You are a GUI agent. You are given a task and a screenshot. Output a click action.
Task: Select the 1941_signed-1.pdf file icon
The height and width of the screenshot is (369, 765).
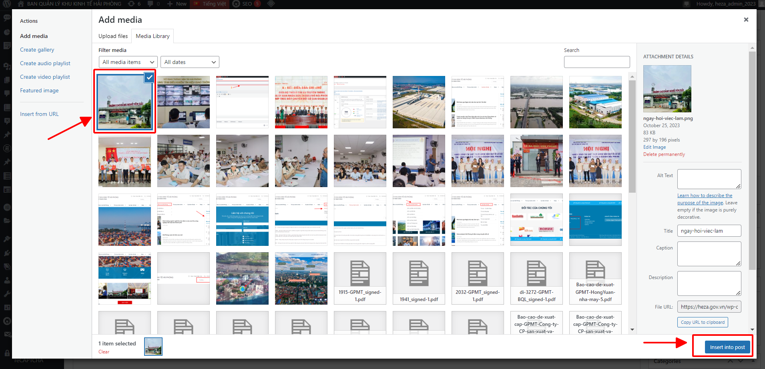pyautogui.click(x=418, y=273)
